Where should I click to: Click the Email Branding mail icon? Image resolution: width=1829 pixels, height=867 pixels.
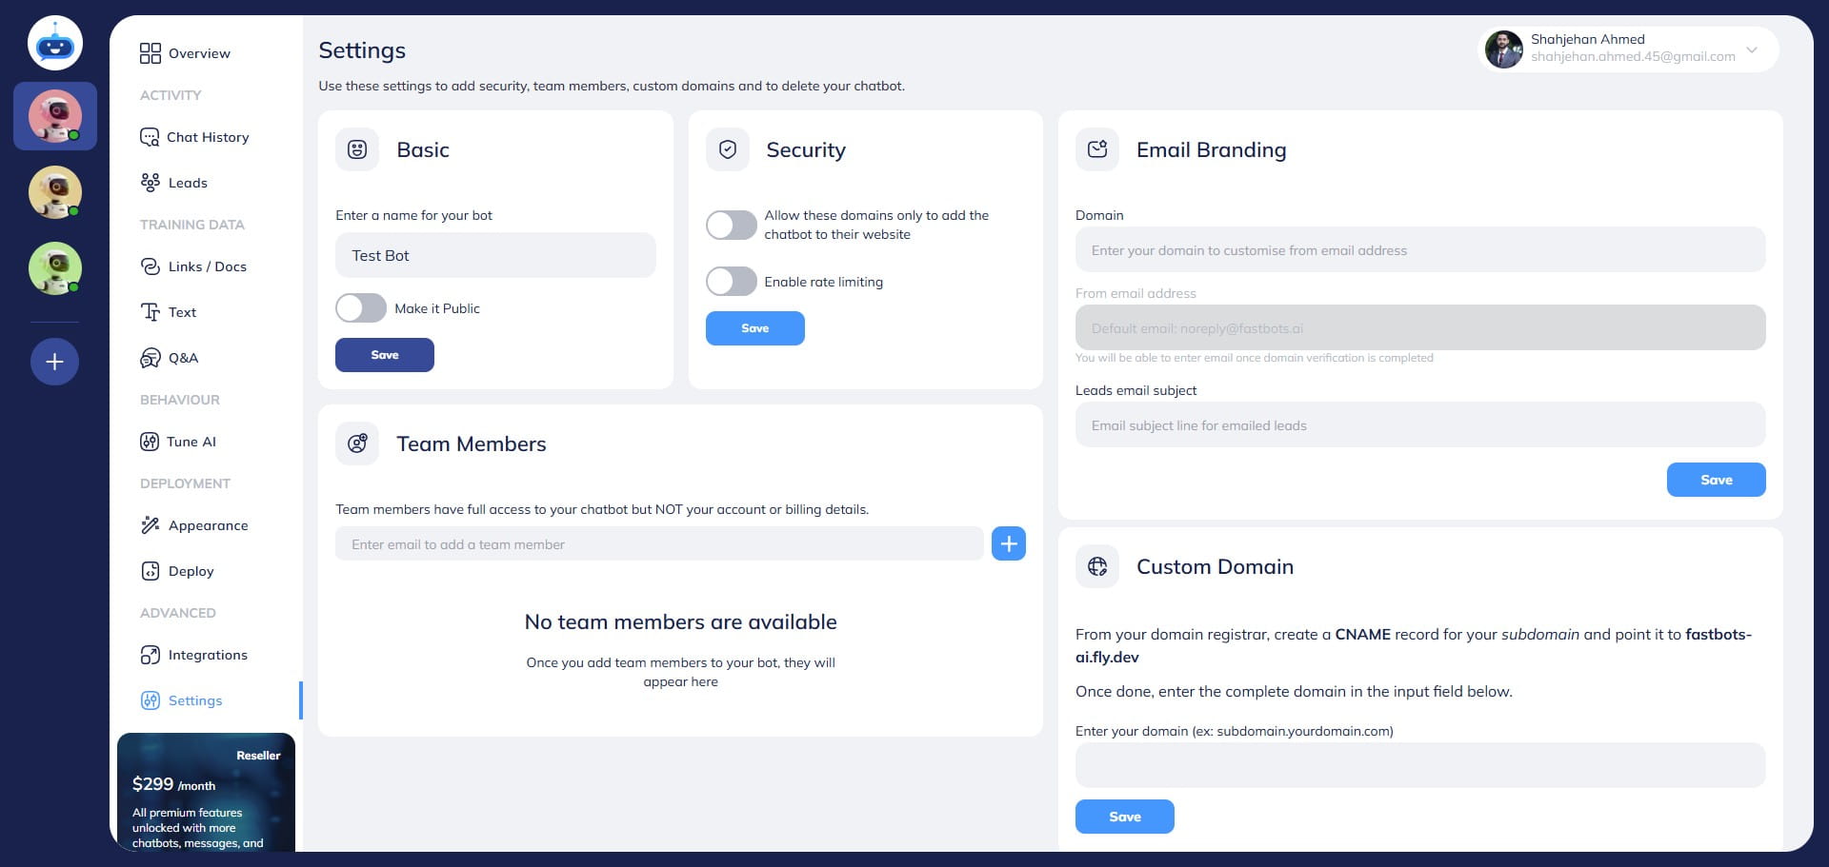click(x=1097, y=149)
